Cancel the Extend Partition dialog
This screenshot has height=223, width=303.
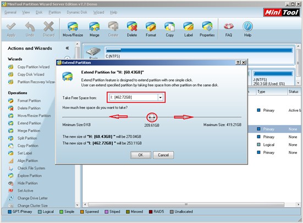163,155
